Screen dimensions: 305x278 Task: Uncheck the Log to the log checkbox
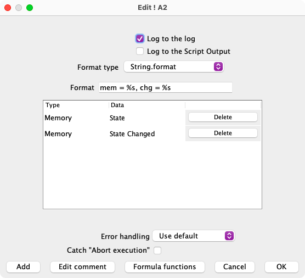140,38
